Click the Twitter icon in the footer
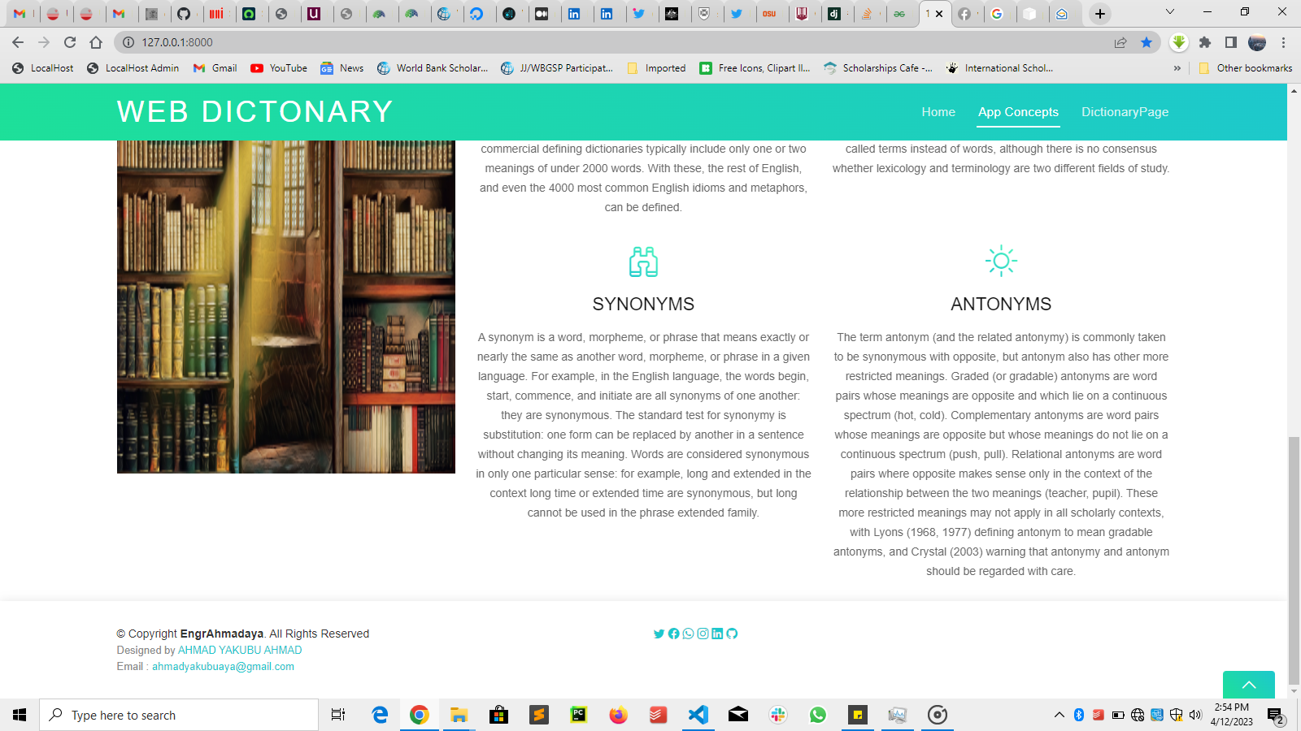 tap(659, 634)
